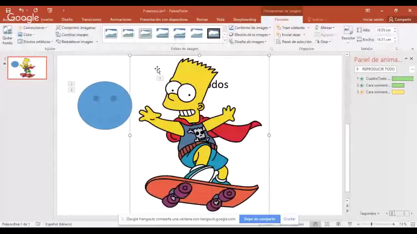417x234 pixels.
Task: Start slideshow from the quick access toolbar
Action: tap(50, 10)
